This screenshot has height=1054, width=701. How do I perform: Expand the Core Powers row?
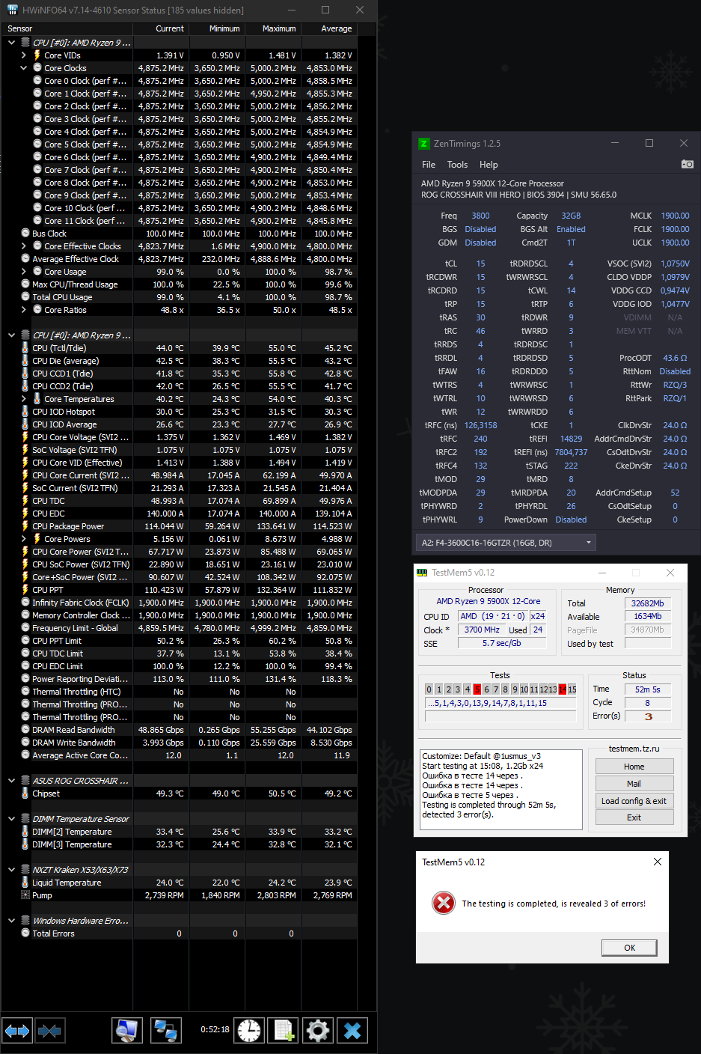pyautogui.click(x=23, y=539)
